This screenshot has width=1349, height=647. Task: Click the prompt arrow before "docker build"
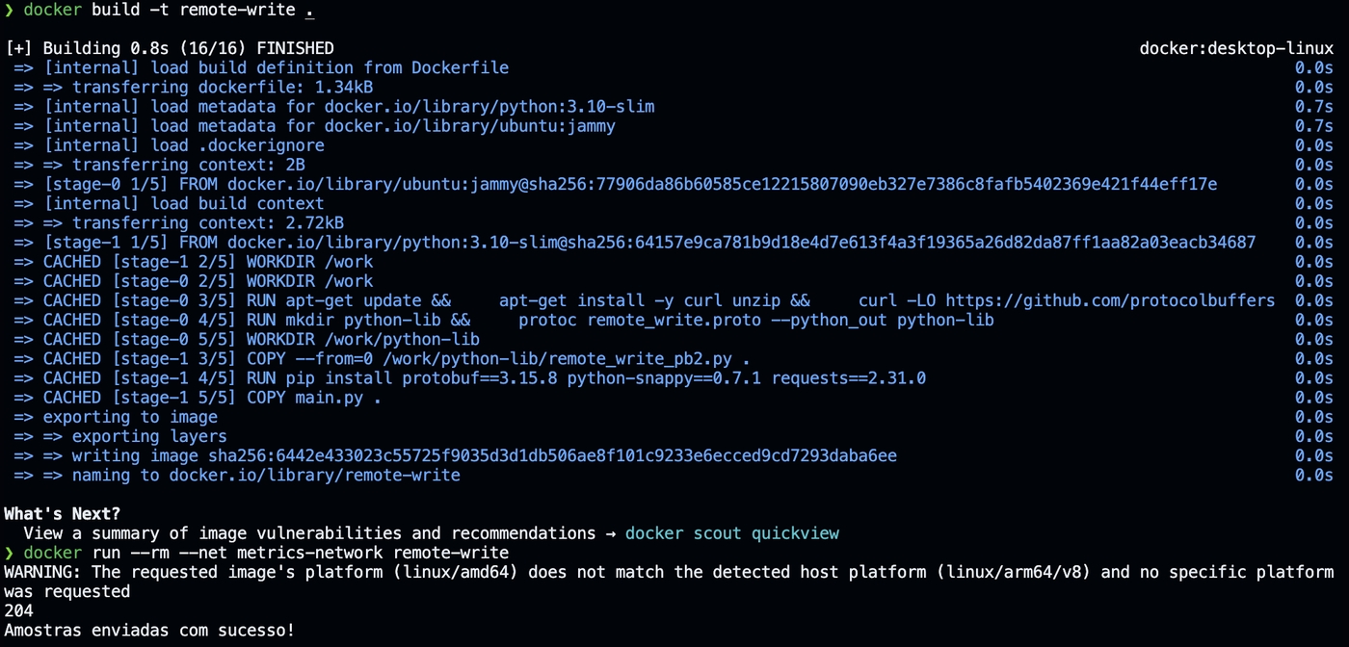pos(9,11)
